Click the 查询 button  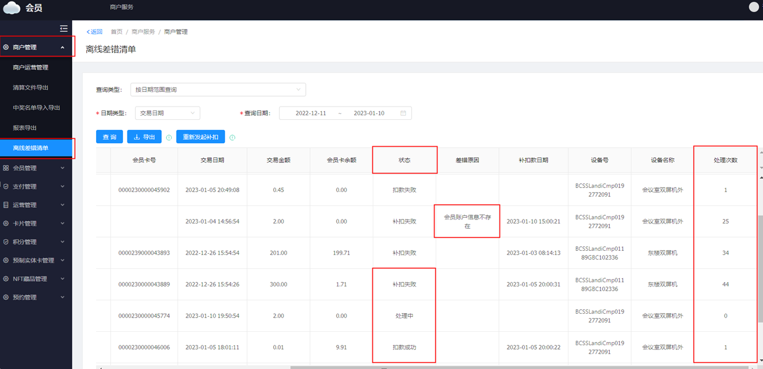point(109,137)
